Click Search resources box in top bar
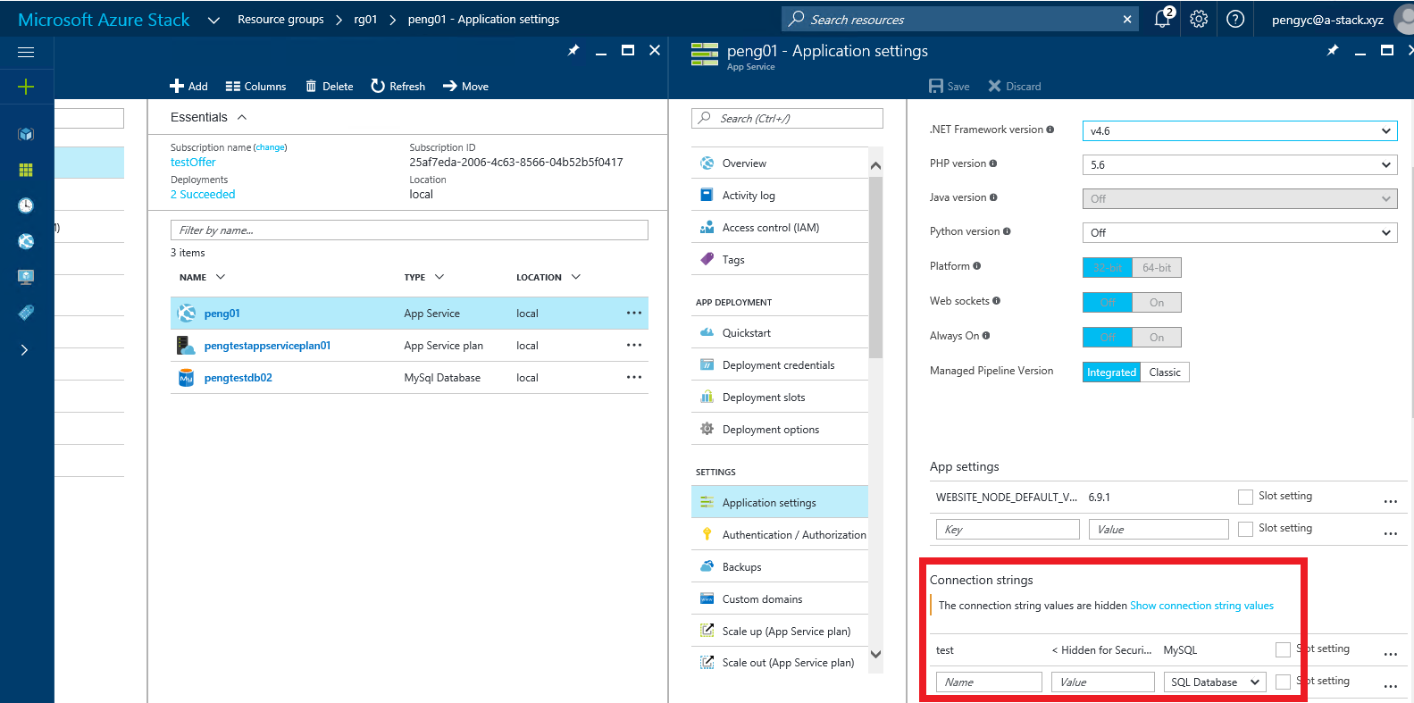This screenshot has width=1414, height=703. click(960, 19)
